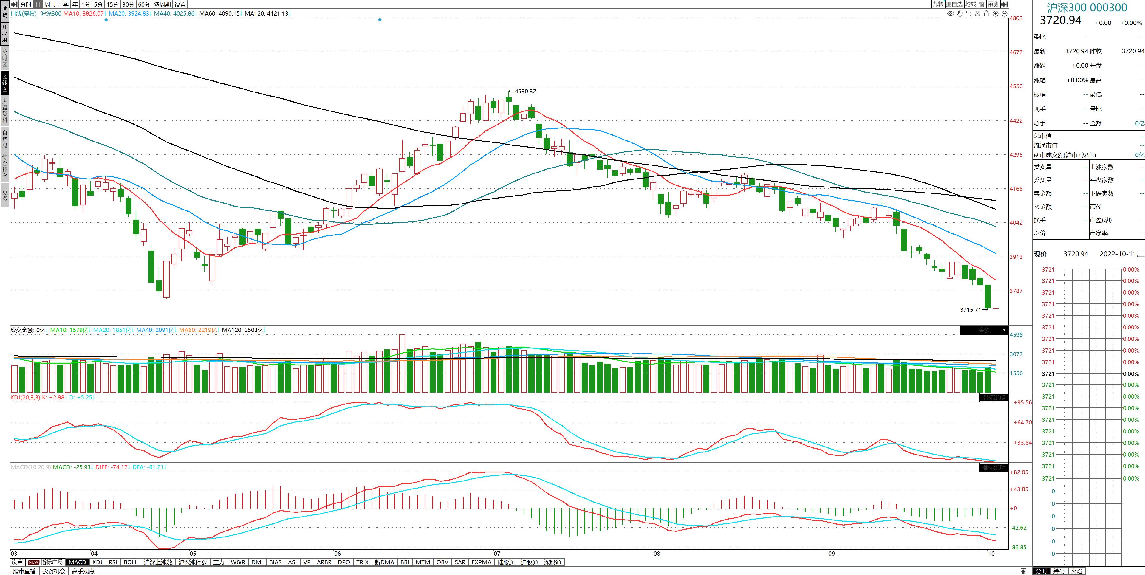Switch the period to 周 (weekly)
The image size is (1145, 575).
tap(47, 4)
